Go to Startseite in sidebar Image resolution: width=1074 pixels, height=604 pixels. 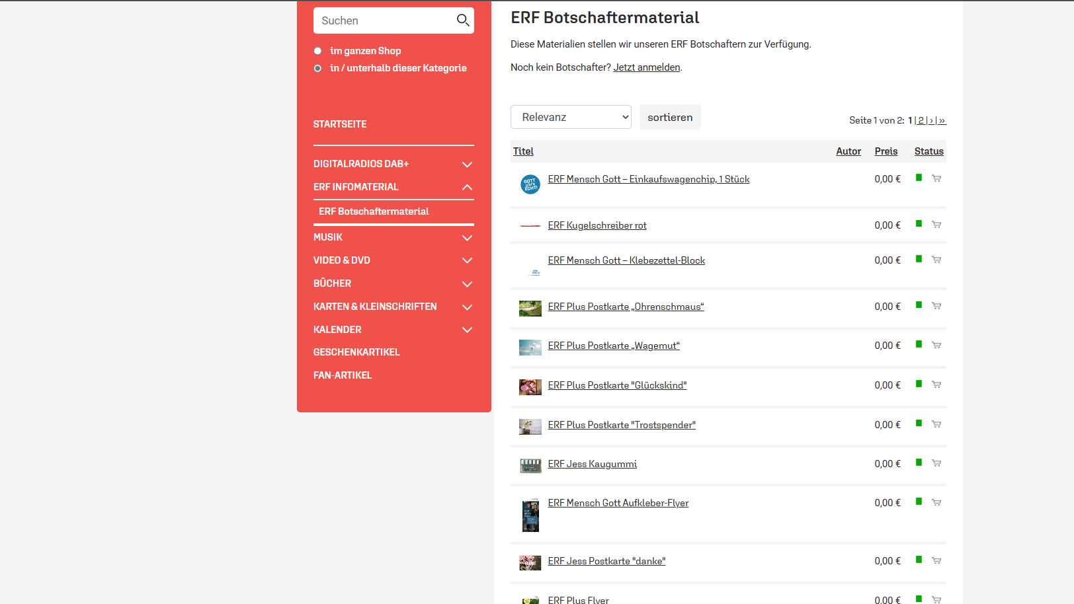pyautogui.click(x=340, y=124)
